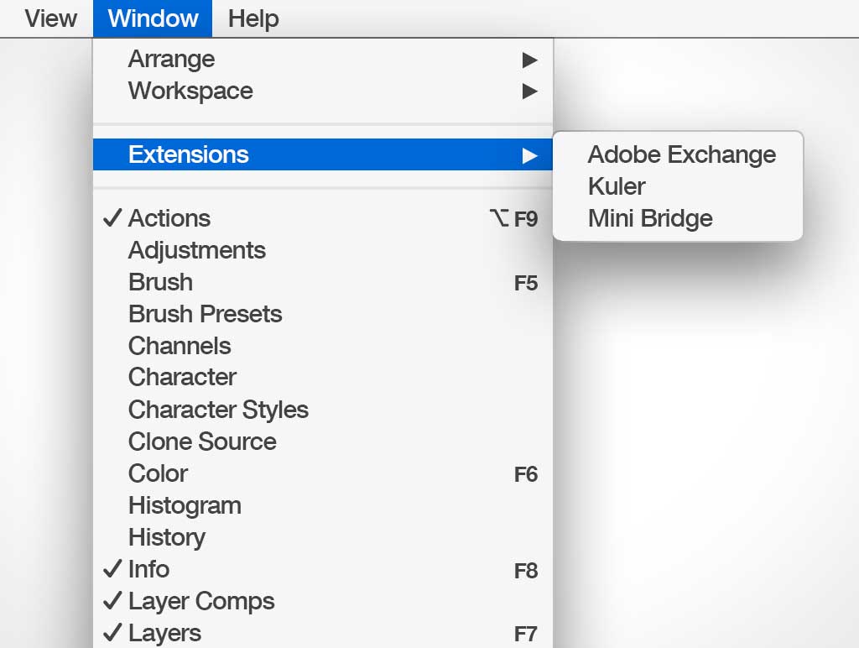Screen dimensions: 859x648
Task: Uncheck the Layers panel entry
Action: coord(164,634)
